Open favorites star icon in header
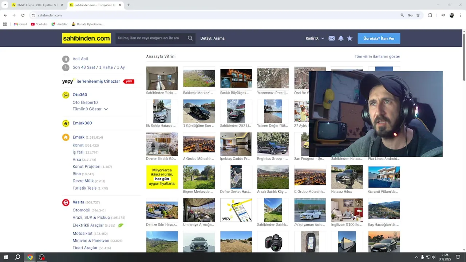This screenshot has width=466, height=262. pyautogui.click(x=350, y=38)
